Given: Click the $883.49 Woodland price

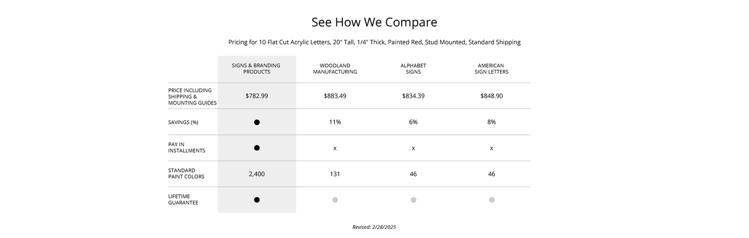Looking at the screenshot, I should (335, 96).
